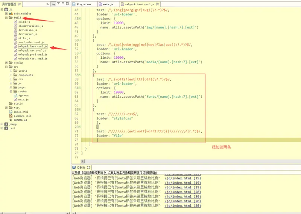Collapse the jd project node
This screenshot has width=301, height=214.
[x=2, y=9]
